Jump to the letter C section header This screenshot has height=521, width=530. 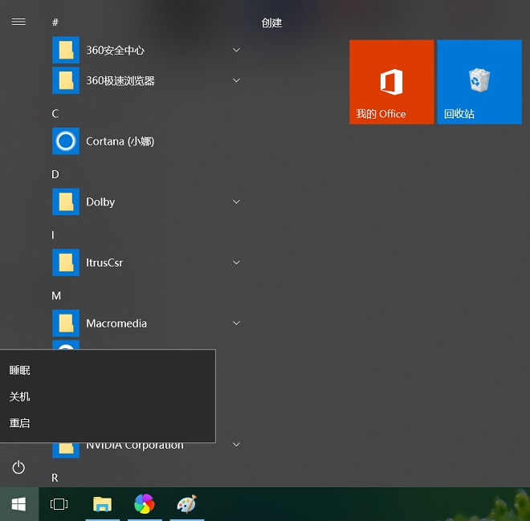[x=55, y=114]
